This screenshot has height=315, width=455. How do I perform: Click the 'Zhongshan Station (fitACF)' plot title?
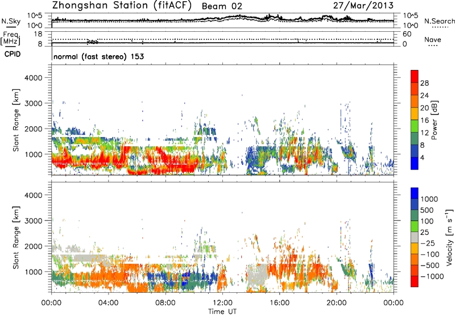122,6
